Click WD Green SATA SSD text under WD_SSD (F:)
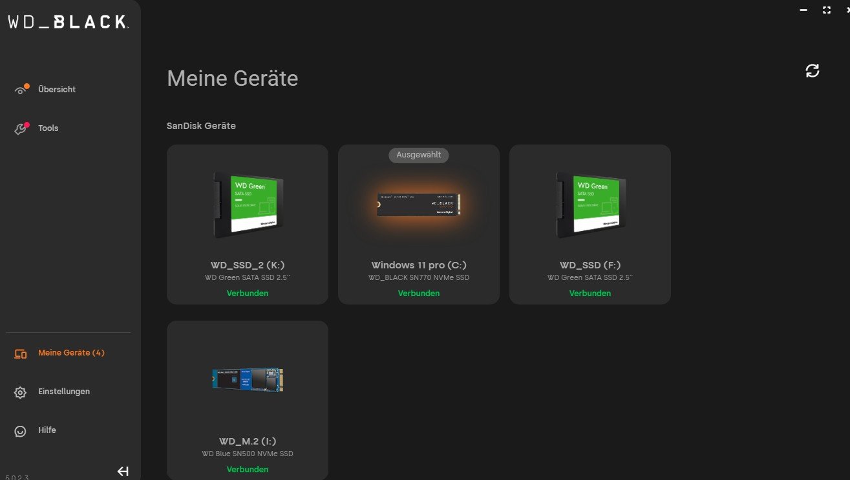Viewport: 850px width, 480px height. pos(590,278)
